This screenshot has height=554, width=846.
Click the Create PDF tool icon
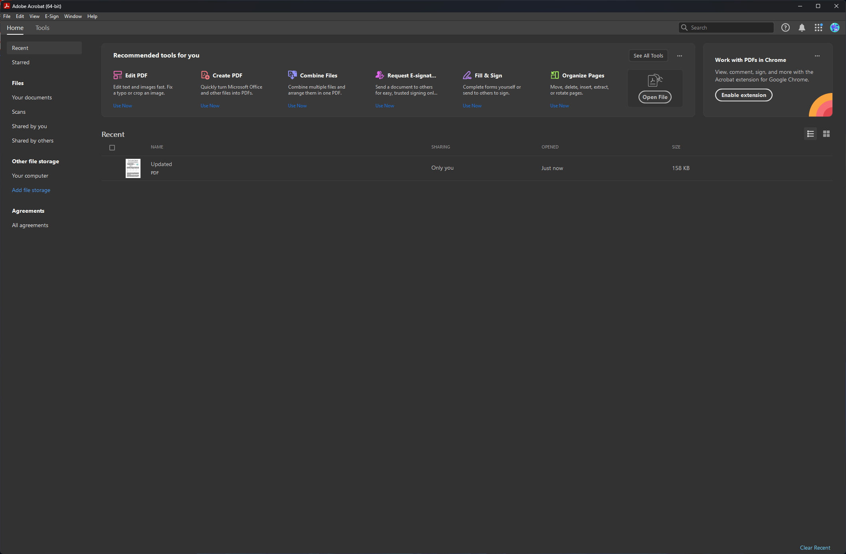click(205, 75)
